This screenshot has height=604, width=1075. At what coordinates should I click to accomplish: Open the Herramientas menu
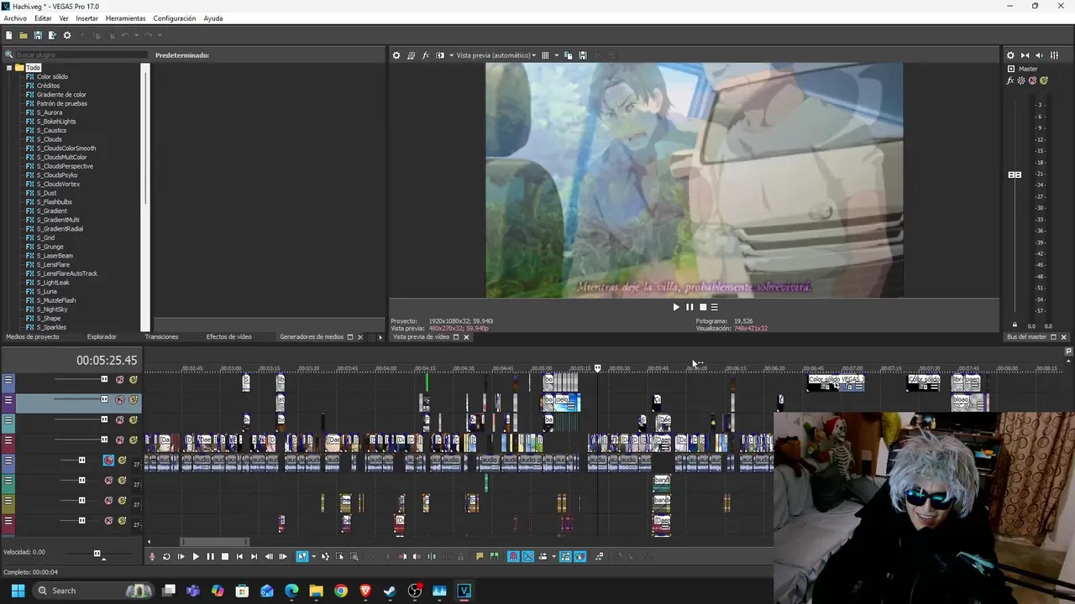tap(125, 18)
